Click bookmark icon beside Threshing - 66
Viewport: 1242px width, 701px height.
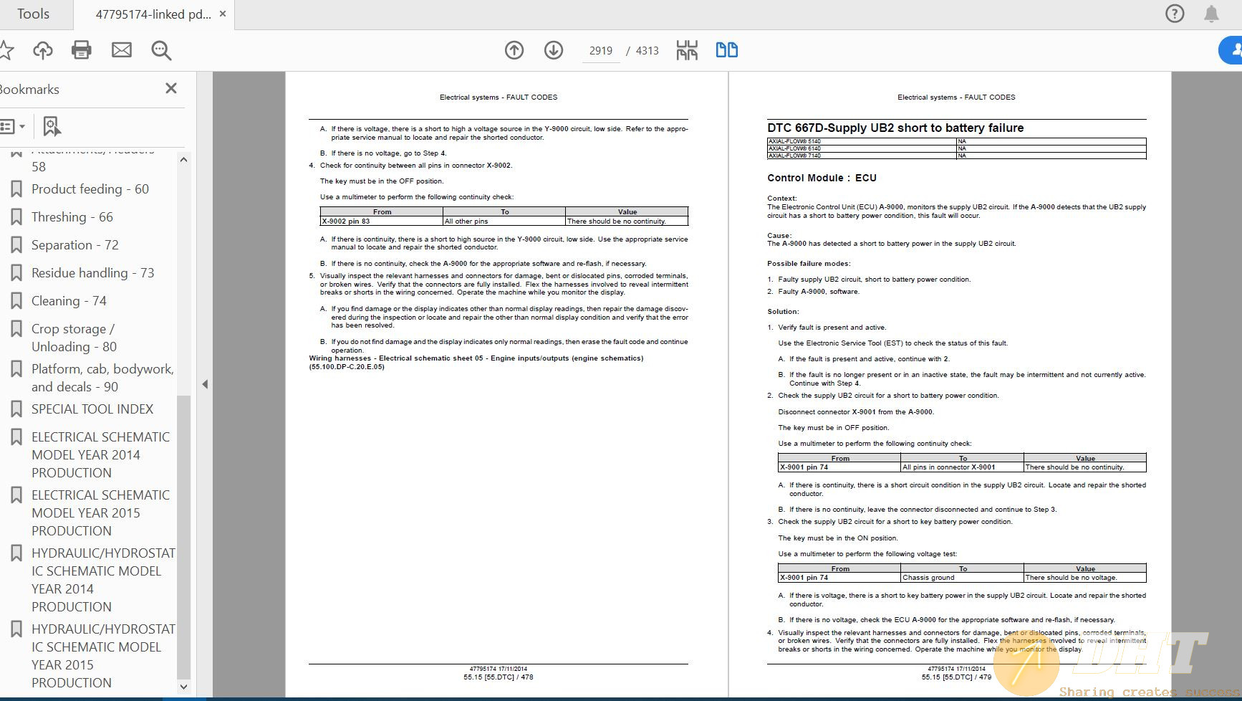pos(16,217)
